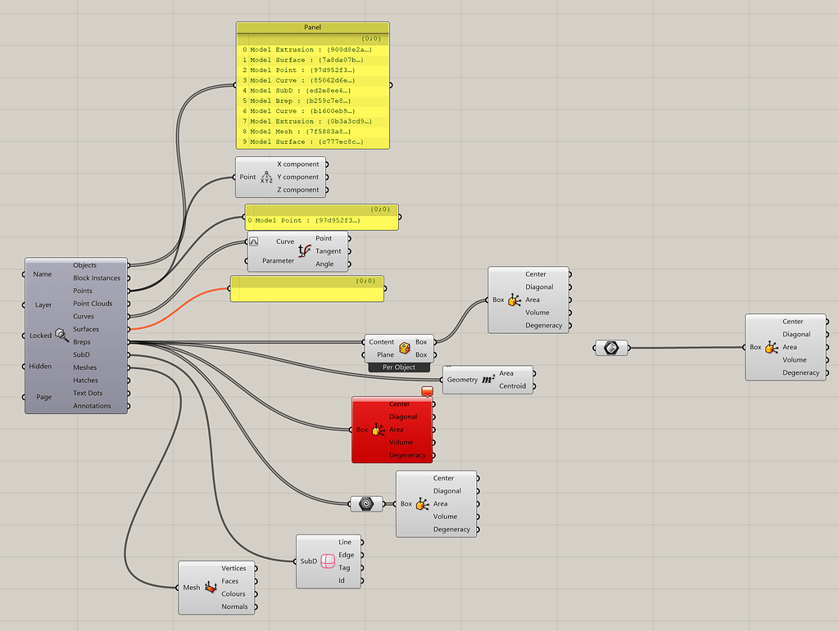Toggle the Per Object mode on the Bounding Box

(399, 367)
